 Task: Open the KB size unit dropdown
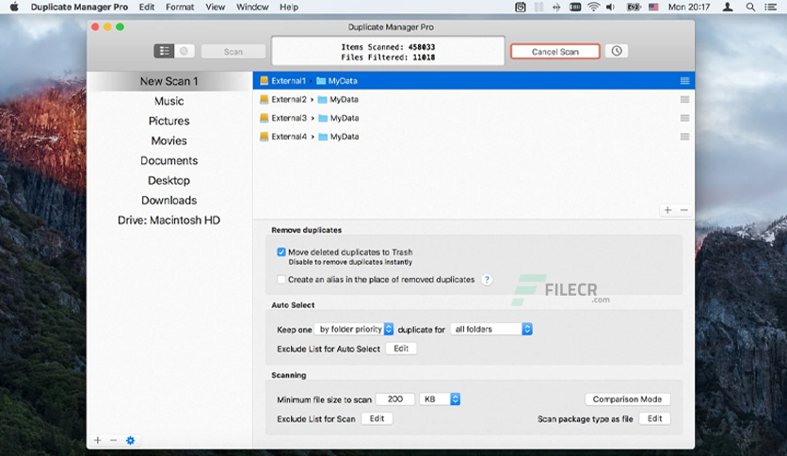coord(440,399)
